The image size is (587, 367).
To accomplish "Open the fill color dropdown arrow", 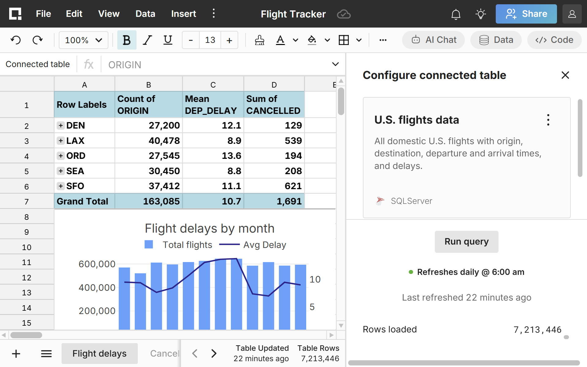I will point(327,40).
